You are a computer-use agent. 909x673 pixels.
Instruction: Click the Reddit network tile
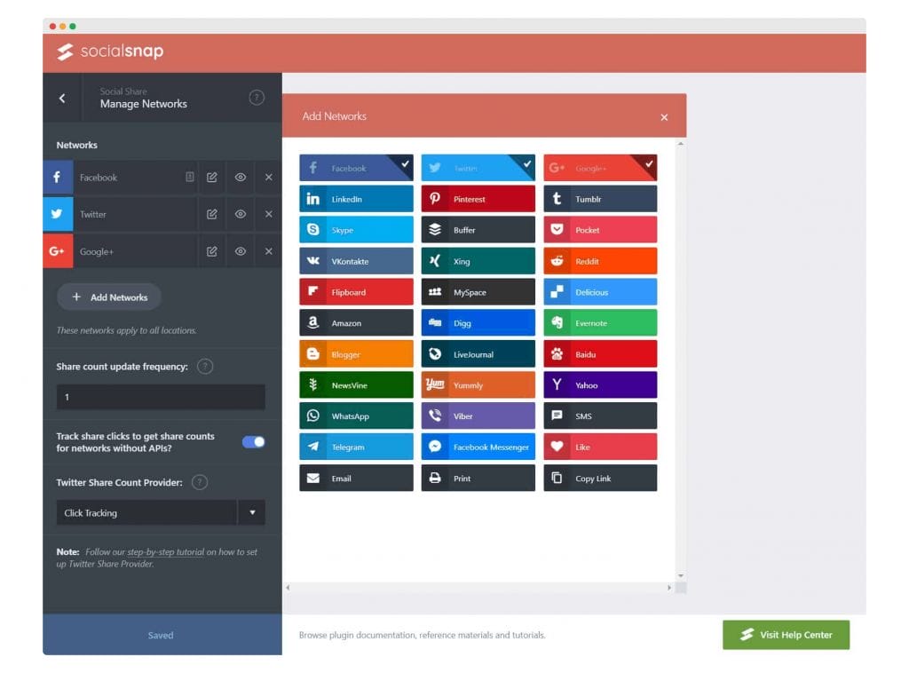(600, 261)
